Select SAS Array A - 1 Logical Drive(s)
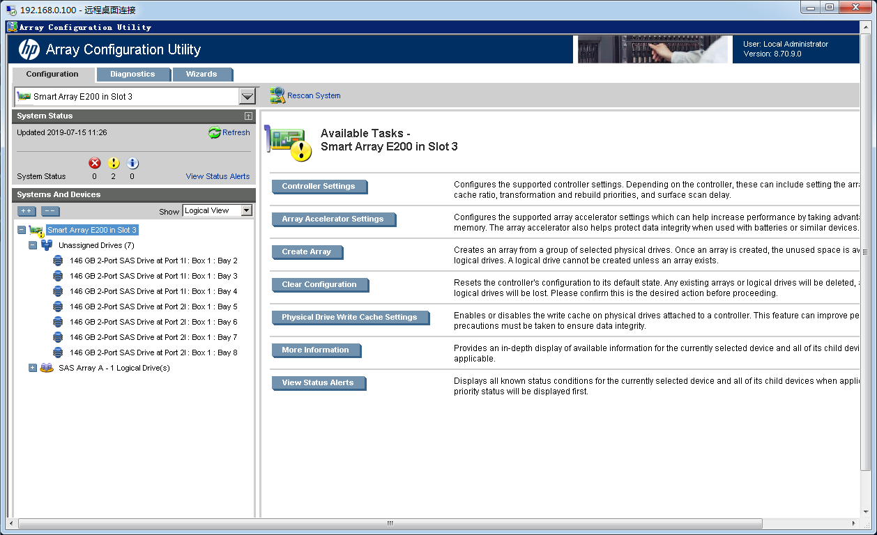 (114, 368)
